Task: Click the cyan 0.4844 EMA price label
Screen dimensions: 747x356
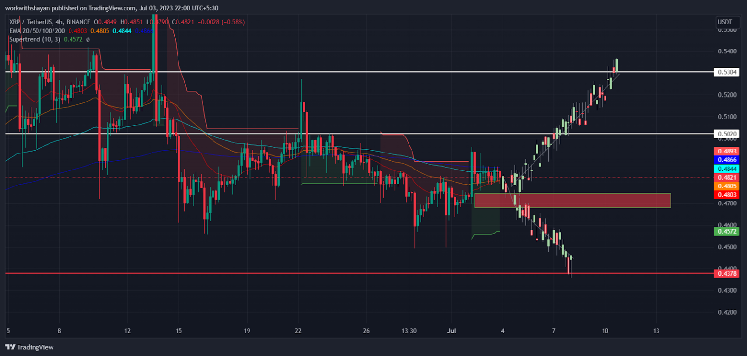Action: [727, 169]
